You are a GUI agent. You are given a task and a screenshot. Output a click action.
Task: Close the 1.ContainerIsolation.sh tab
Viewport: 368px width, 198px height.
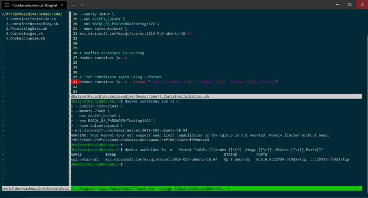point(61,5)
